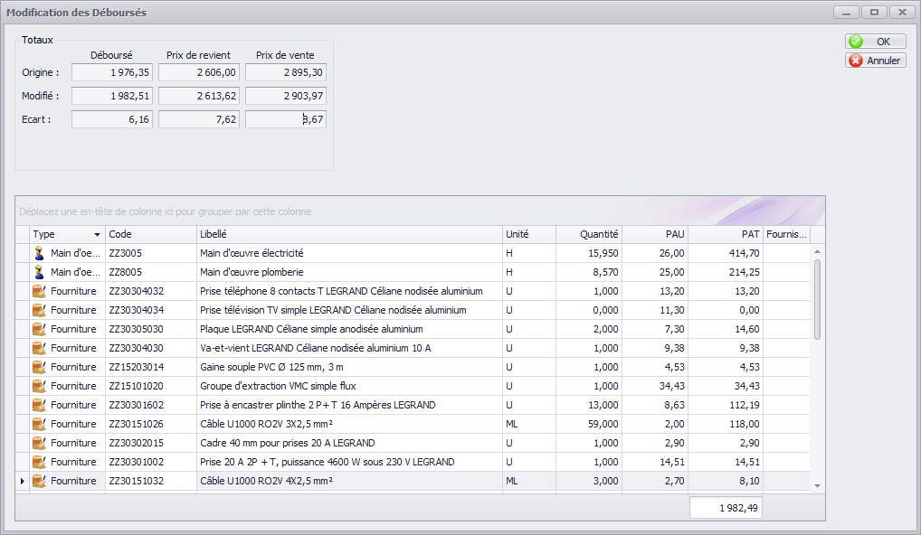Screen dimensions: 921x535
Task: Sort by the Unité column header
Action: tap(529, 234)
